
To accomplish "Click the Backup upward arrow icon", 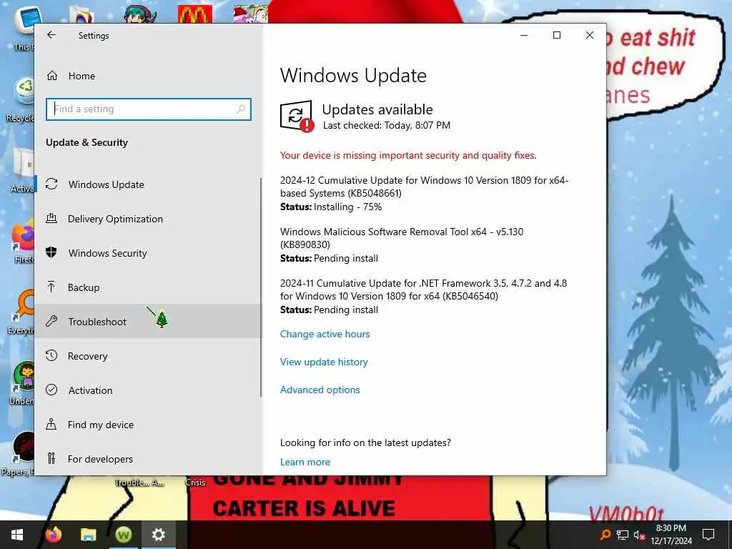I will pyautogui.click(x=51, y=287).
